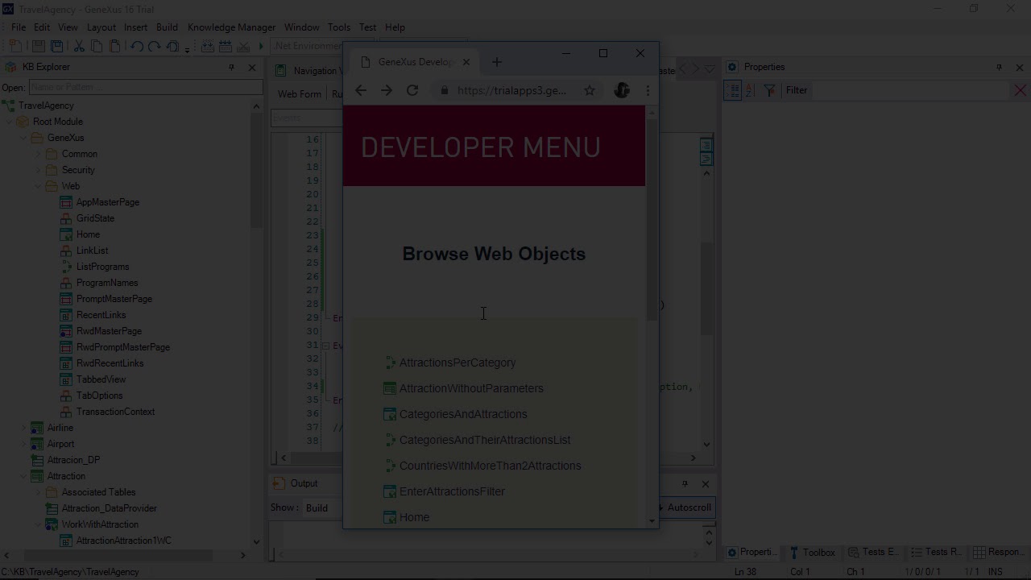Screen dimensions: 1031x580
Task: Click the New Object toolbar icon
Action: 17,47
